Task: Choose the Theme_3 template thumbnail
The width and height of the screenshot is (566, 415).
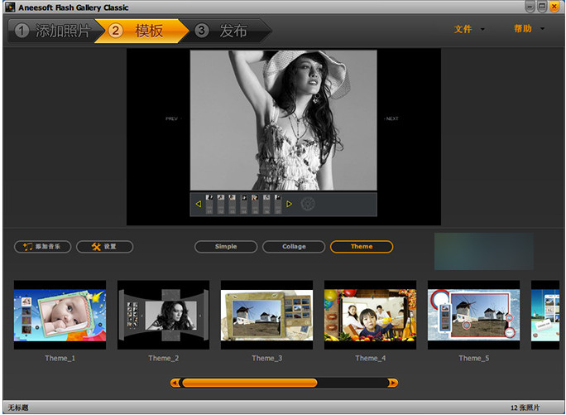Action: pyautogui.click(x=266, y=315)
